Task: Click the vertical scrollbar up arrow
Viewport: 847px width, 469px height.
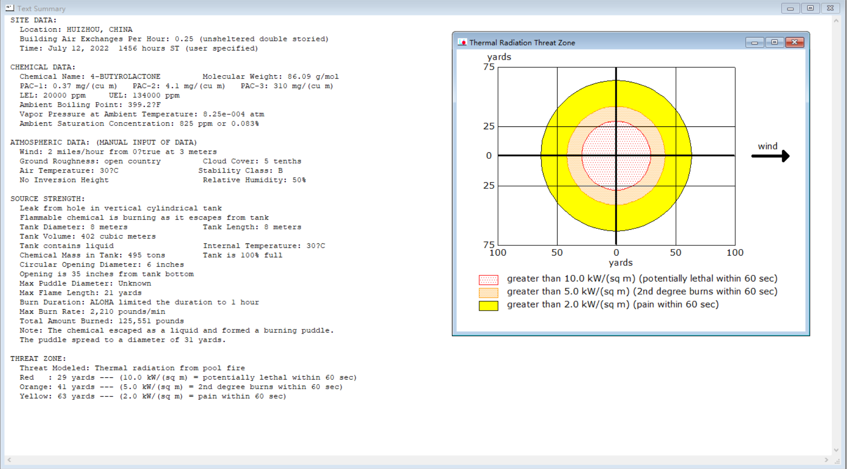Action: pos(836,21)
